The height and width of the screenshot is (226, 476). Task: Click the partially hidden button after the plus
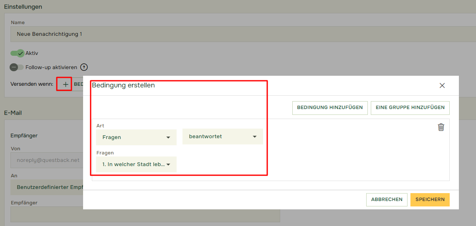tap(78, 84)
